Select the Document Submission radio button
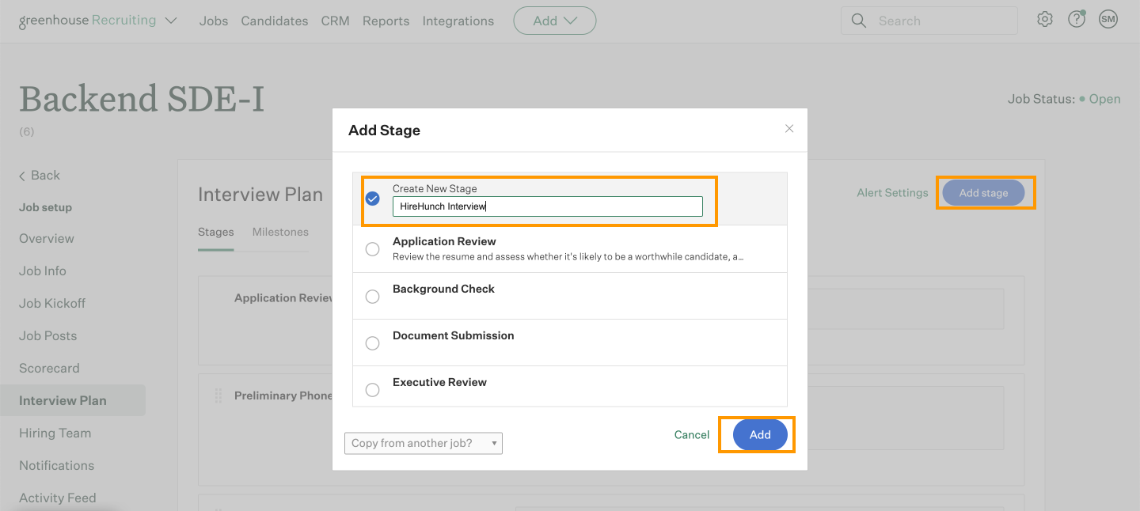The width and height of the screenshot is (1140, 511). (x=372, y=343)
